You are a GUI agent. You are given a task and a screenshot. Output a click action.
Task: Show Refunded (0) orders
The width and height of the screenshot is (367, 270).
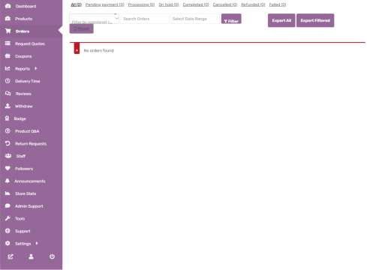point(253,4)
